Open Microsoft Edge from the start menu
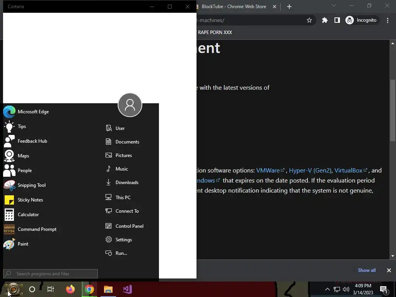This screenshot has width=396, height=297. 26,112
